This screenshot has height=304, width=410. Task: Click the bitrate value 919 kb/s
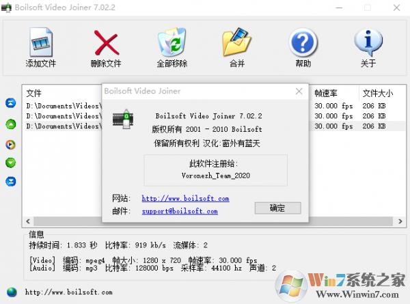[150, 245]
